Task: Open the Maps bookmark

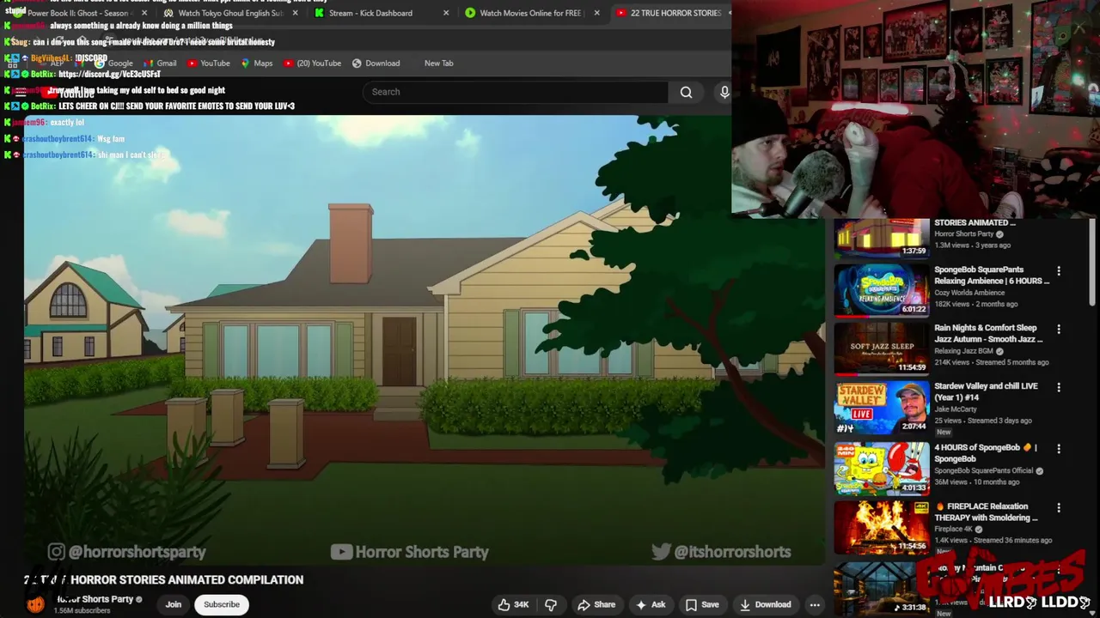Action: (256, 63)
